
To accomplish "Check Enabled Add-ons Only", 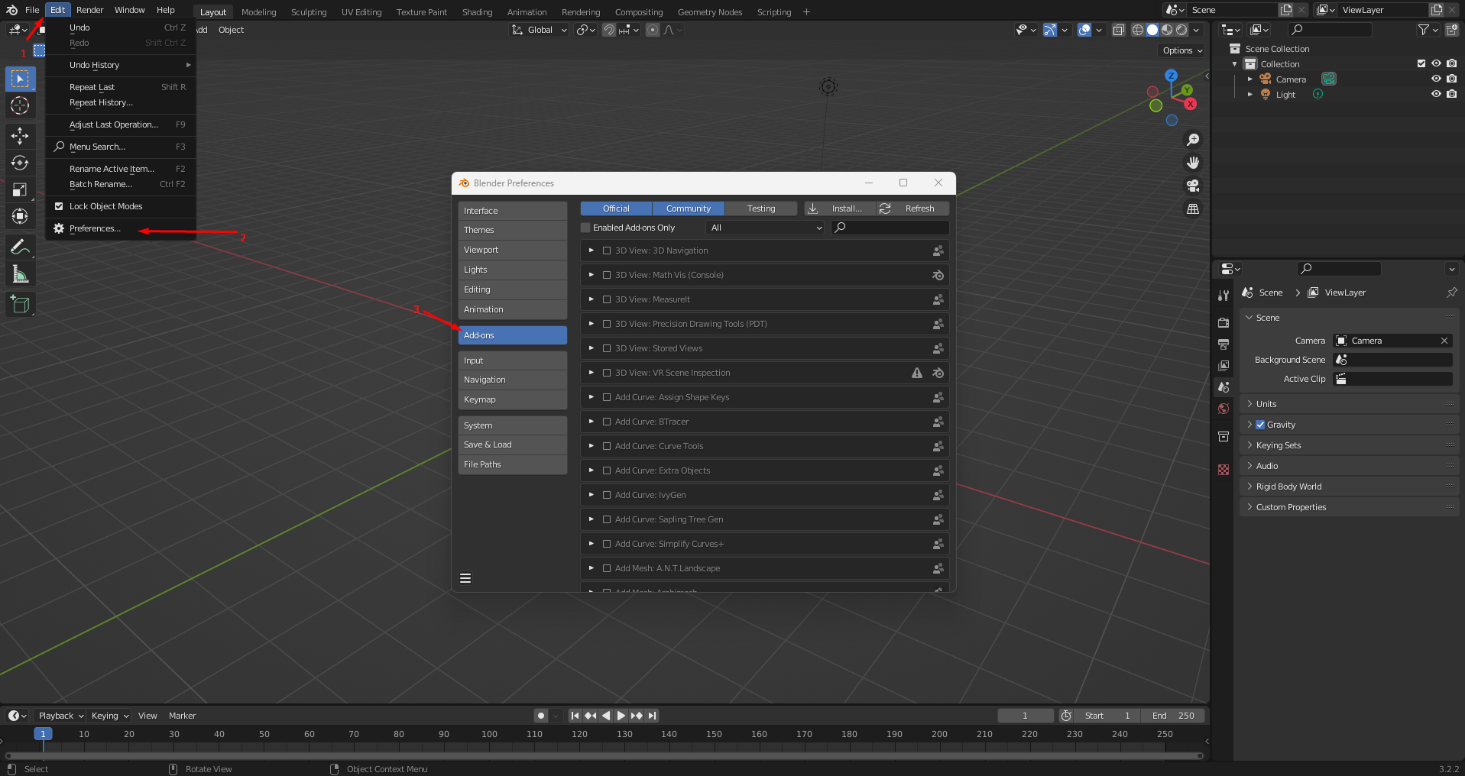I will point(586,228).
